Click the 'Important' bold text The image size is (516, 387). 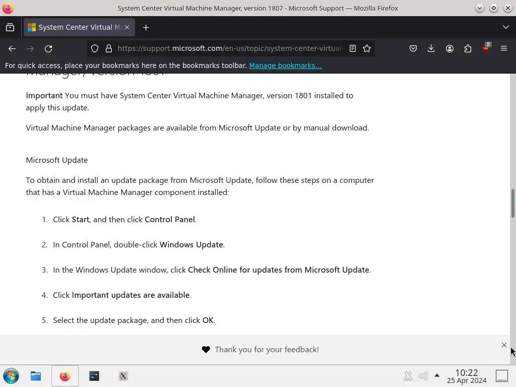44,95
